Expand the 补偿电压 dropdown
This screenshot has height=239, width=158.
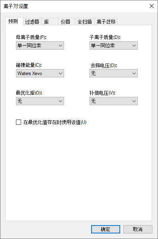[x=113, y=101]
